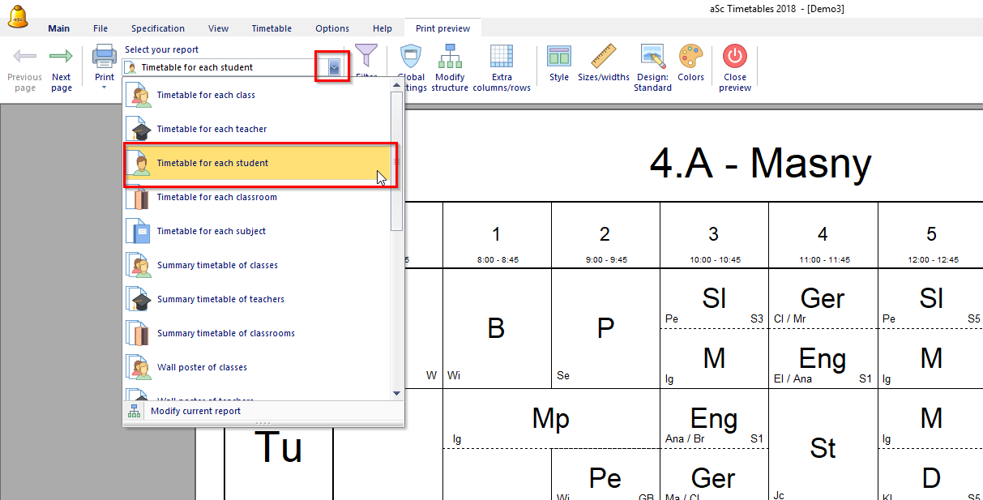
Task: Pick Wall poster of classes
Action: point(202,368)
